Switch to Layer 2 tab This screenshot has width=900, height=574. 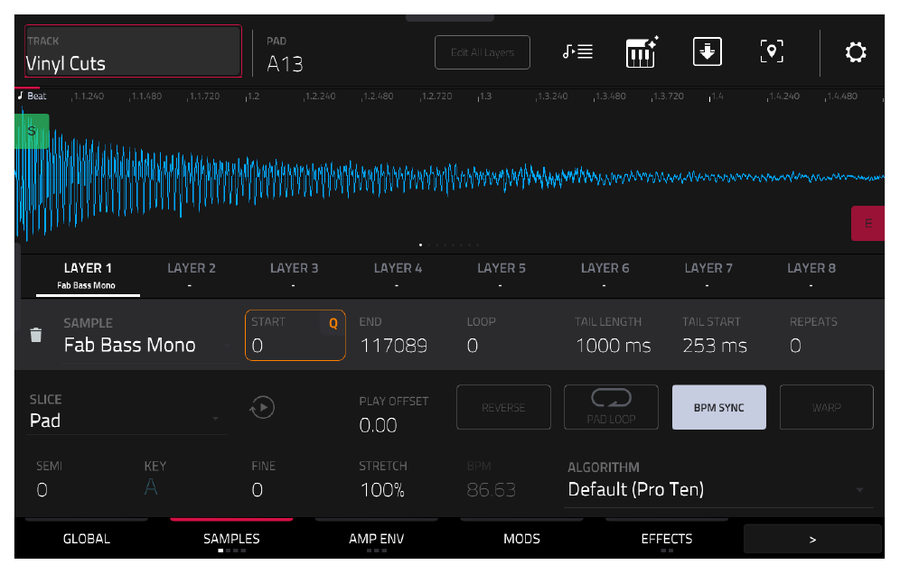192,276
